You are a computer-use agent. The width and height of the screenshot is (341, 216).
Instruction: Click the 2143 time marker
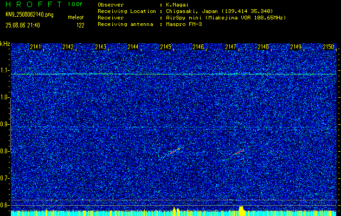[100, 47]
